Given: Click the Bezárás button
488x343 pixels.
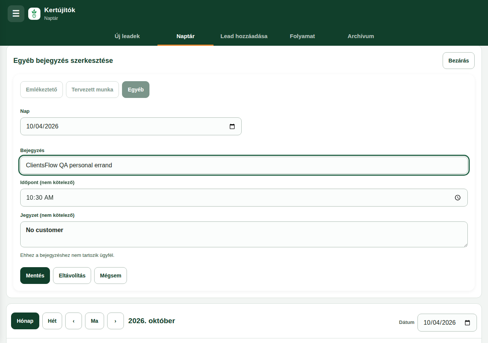Looking at the screenshot, I should click(459, 61).
